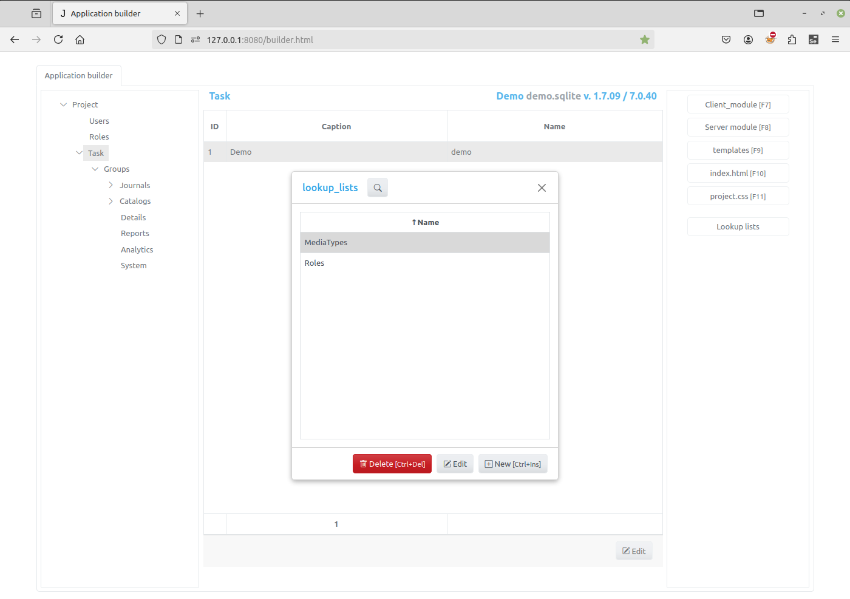This screenshot has width=850, height=599.
Task: Open the Firefox account icon
Action: point(748,39)
